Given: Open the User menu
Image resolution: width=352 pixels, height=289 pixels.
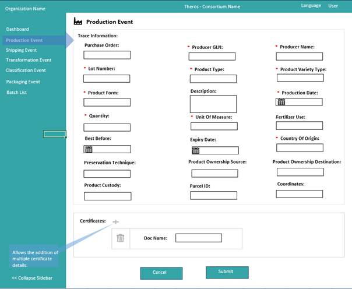Looking at the screenshot, I should pos(333,6).
